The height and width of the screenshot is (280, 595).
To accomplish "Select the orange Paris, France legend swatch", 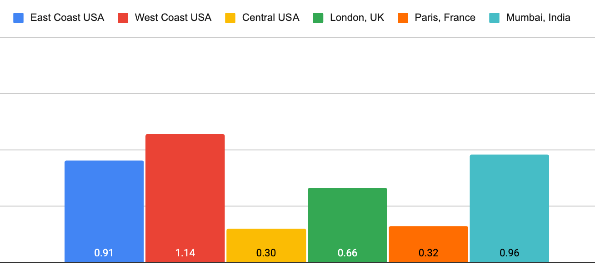I will pos(403,18).
